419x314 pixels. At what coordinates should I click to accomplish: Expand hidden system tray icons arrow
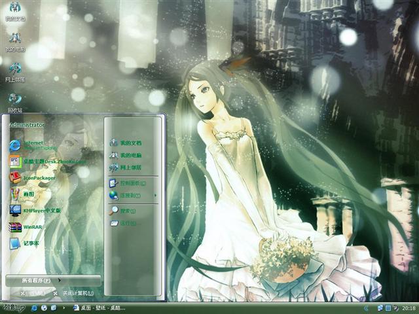366,308
